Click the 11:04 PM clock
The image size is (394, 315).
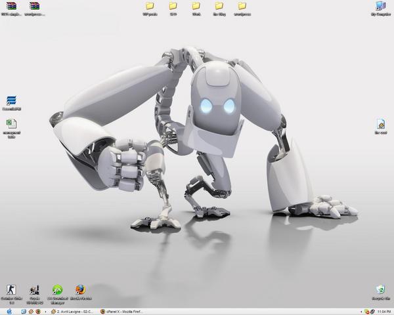click(x=384, y=312)
